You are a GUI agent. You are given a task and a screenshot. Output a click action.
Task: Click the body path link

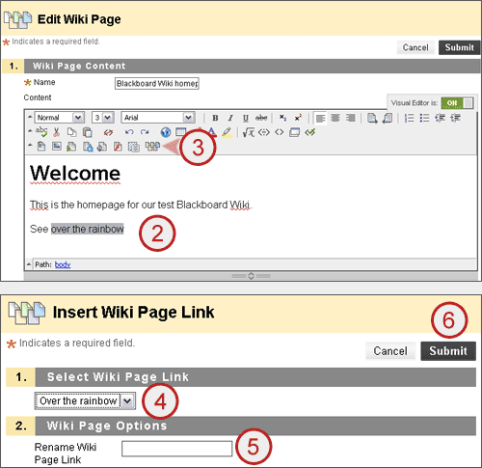(63, 264)
